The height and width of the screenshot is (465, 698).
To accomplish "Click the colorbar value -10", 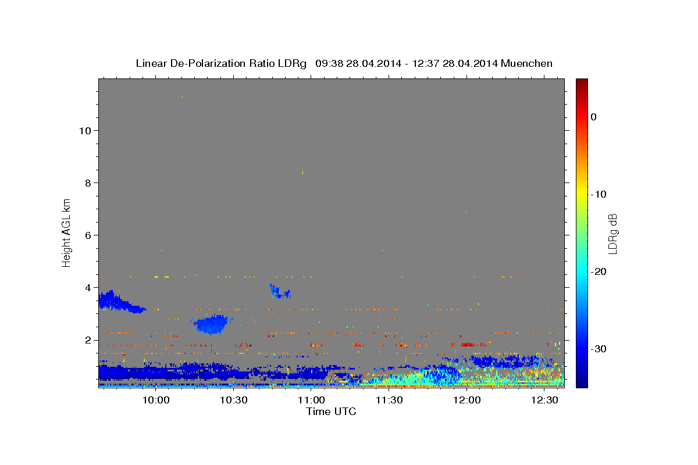I will (x=599, y=194).
